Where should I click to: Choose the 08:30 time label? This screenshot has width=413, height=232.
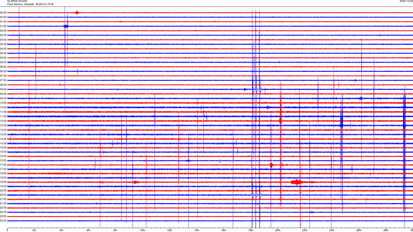coord(3,89)
